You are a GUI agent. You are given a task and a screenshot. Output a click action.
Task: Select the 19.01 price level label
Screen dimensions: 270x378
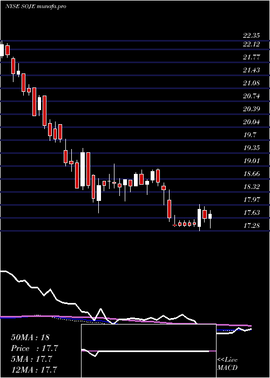tap(251, 161)
